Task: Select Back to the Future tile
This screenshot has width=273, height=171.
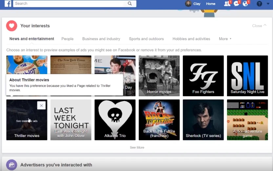Action: [x=159, y=120]
